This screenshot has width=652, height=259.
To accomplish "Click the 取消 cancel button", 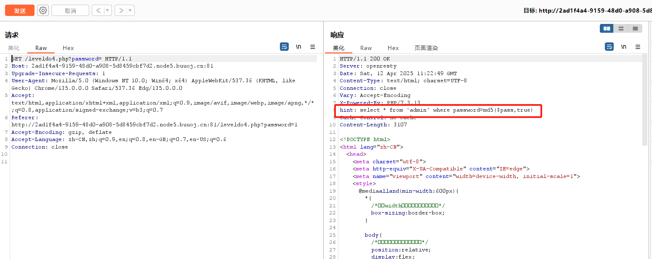I will pos(70,10).
